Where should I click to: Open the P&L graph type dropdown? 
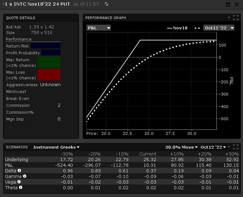tap(99, 28)
